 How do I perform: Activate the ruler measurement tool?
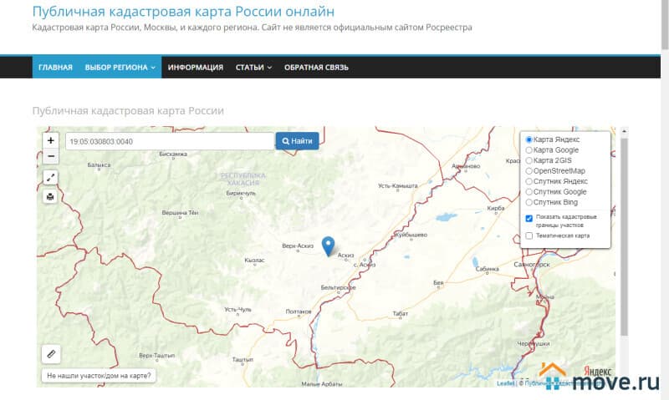click(51, 354)
